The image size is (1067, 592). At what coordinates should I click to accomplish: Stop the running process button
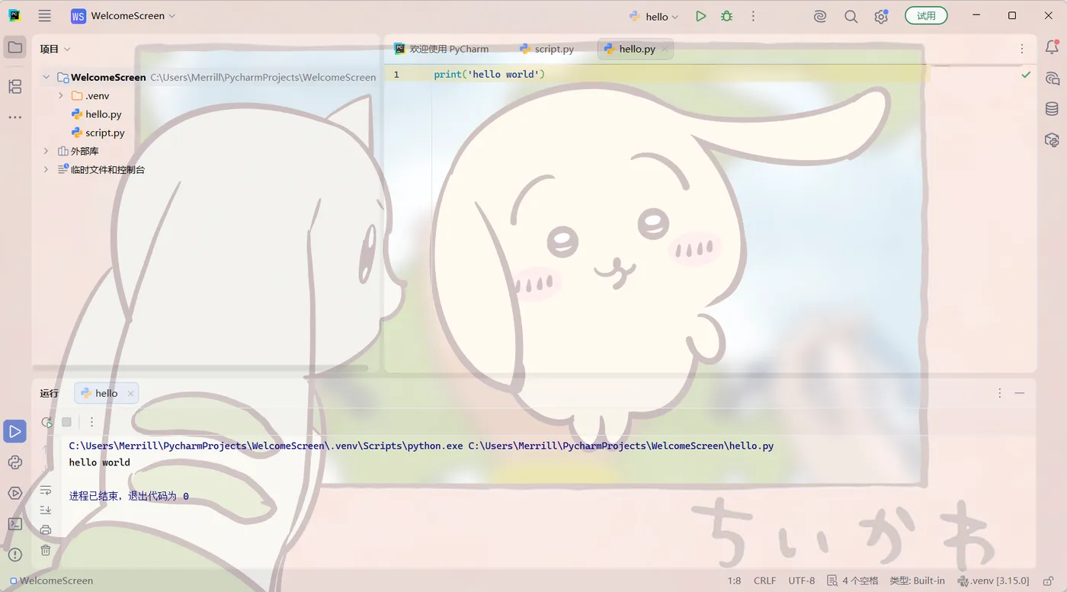coord(66,422)
